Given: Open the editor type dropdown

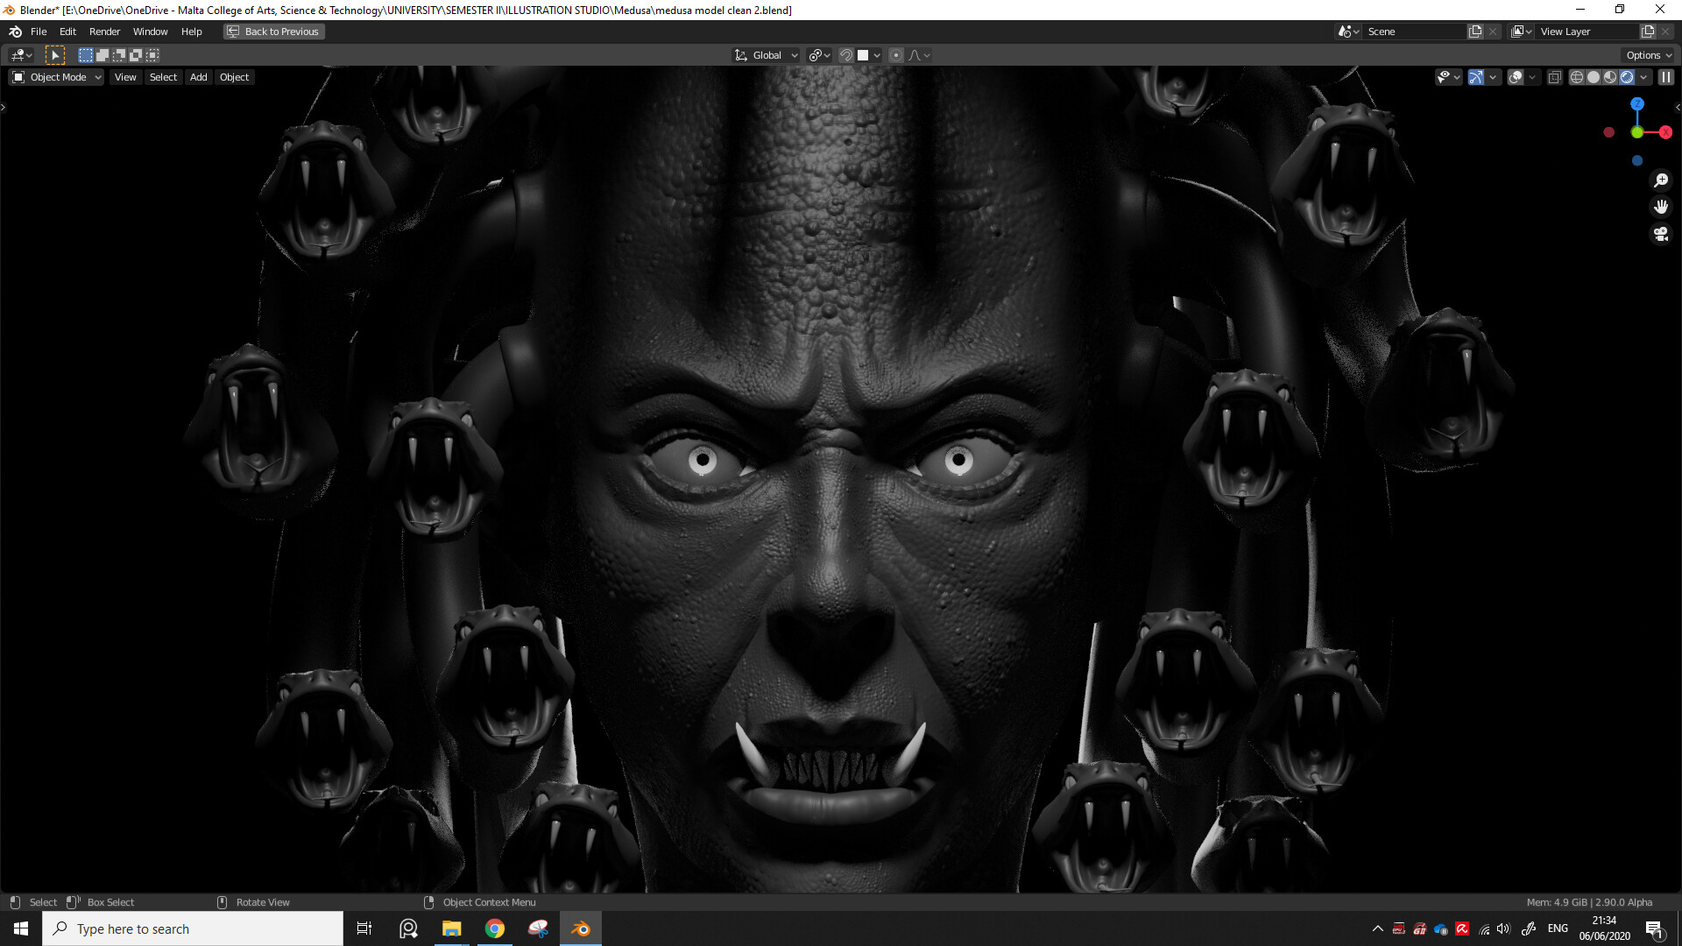Looking at the screenshot, I should tap(22, 55).
